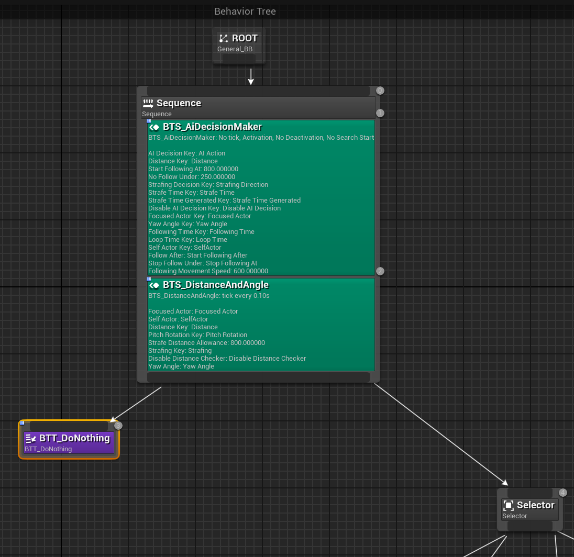The height and width of the screenshot is (557, 574).
Task: Click 'Disable AI Decision Key' line
Action: [215, 208]
